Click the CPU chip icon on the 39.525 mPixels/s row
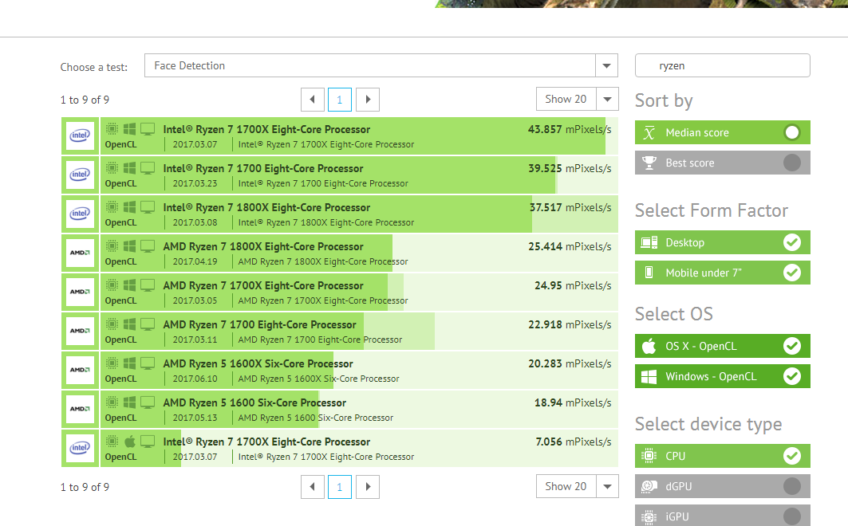848x526 pixels. pos(112,168)
